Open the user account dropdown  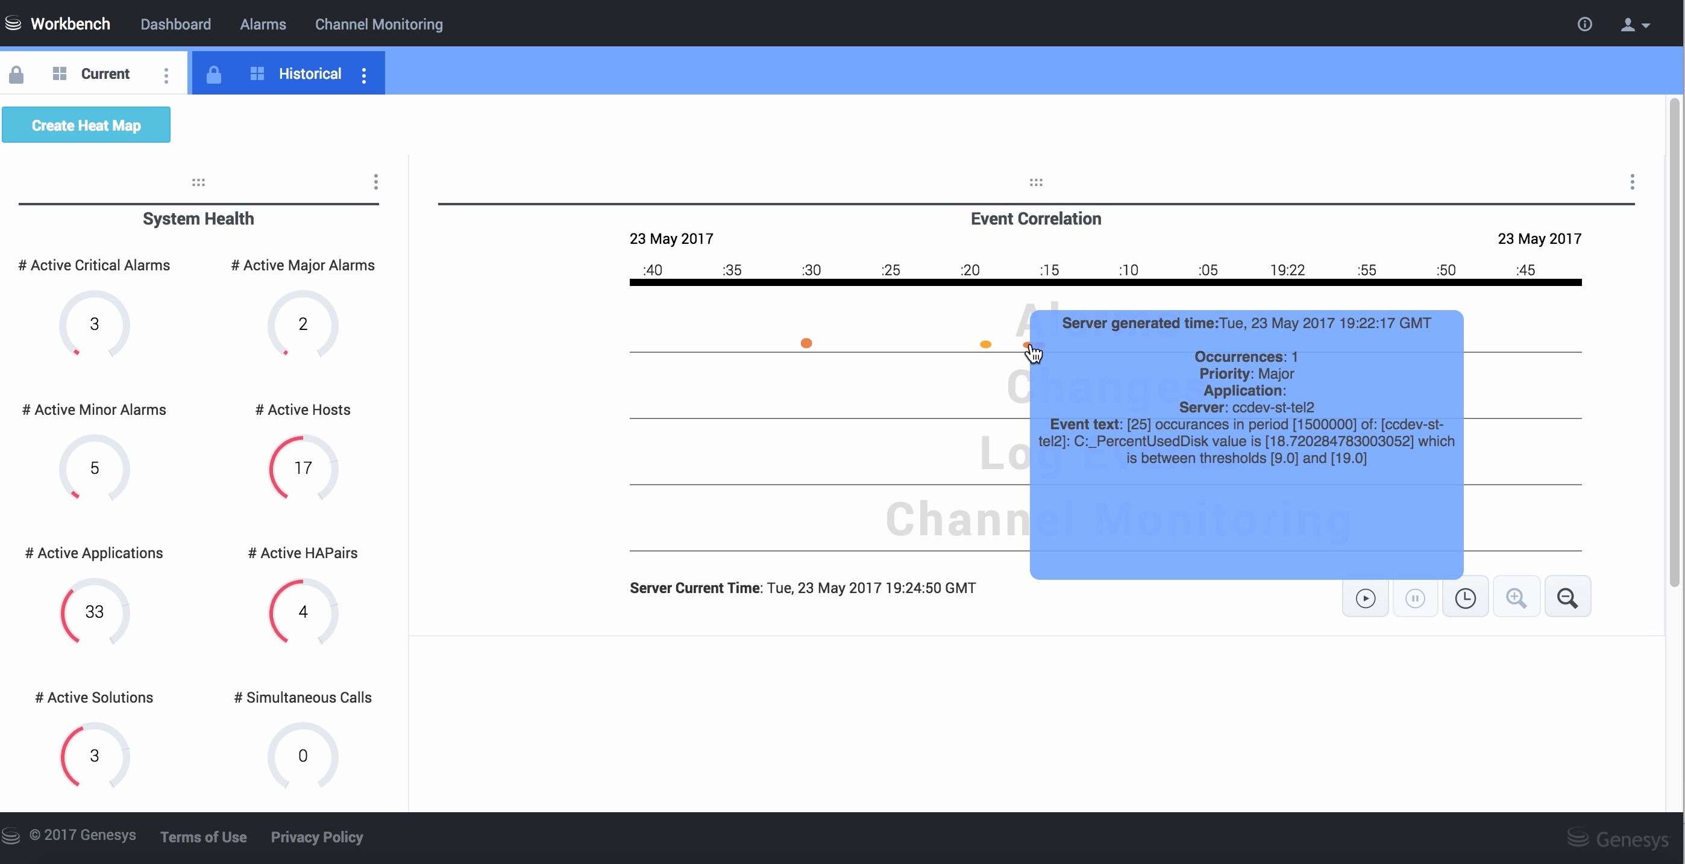coord(1634,25)
